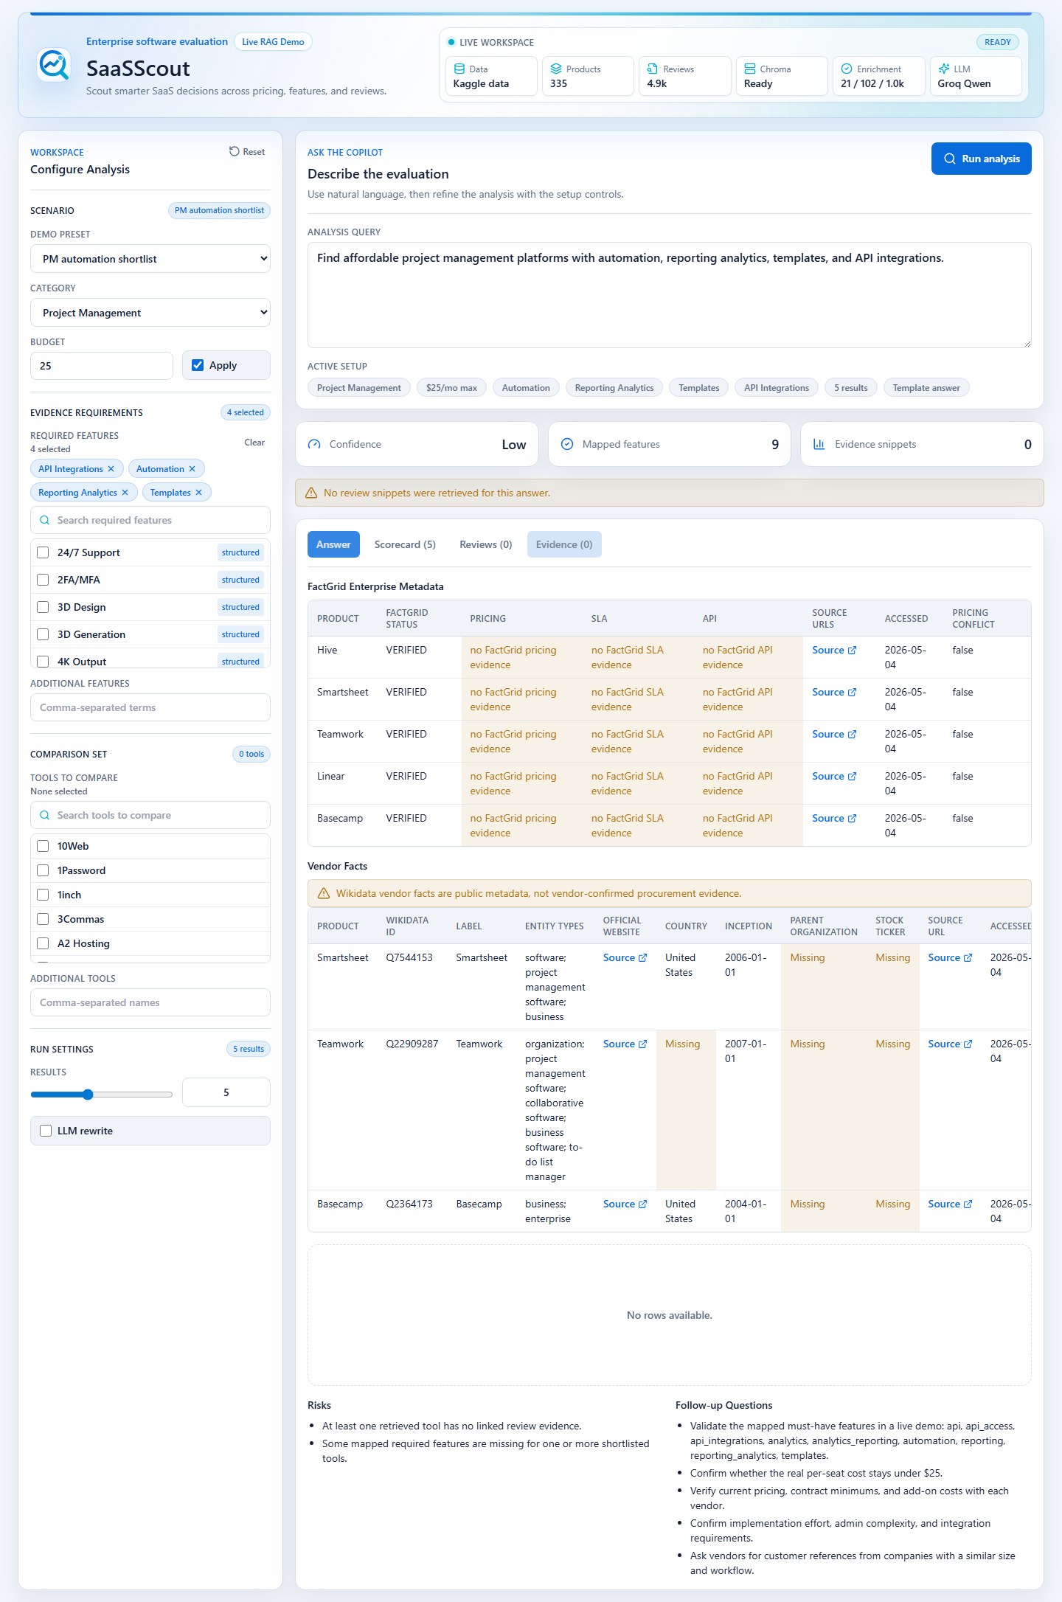Image resolution: width=1062 pixels, height=1602 pixels.
Task: Click the Confidence gauge icon
Action: coord(314,444)
